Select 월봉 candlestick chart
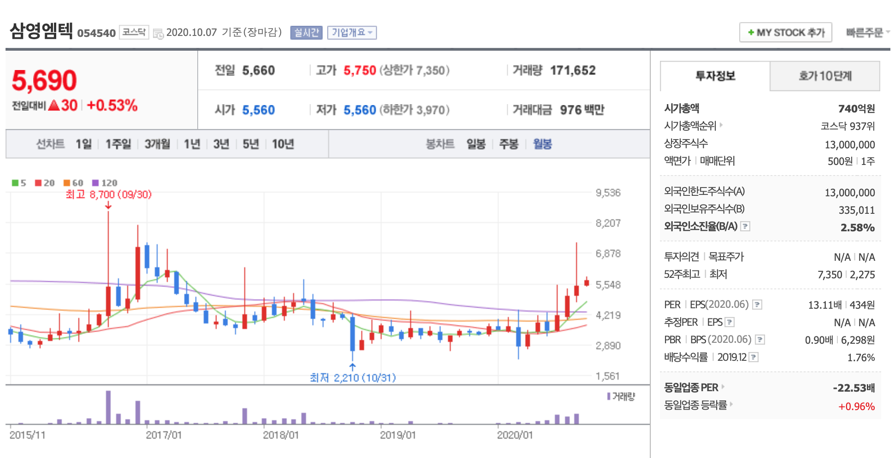 pos(542,144)
